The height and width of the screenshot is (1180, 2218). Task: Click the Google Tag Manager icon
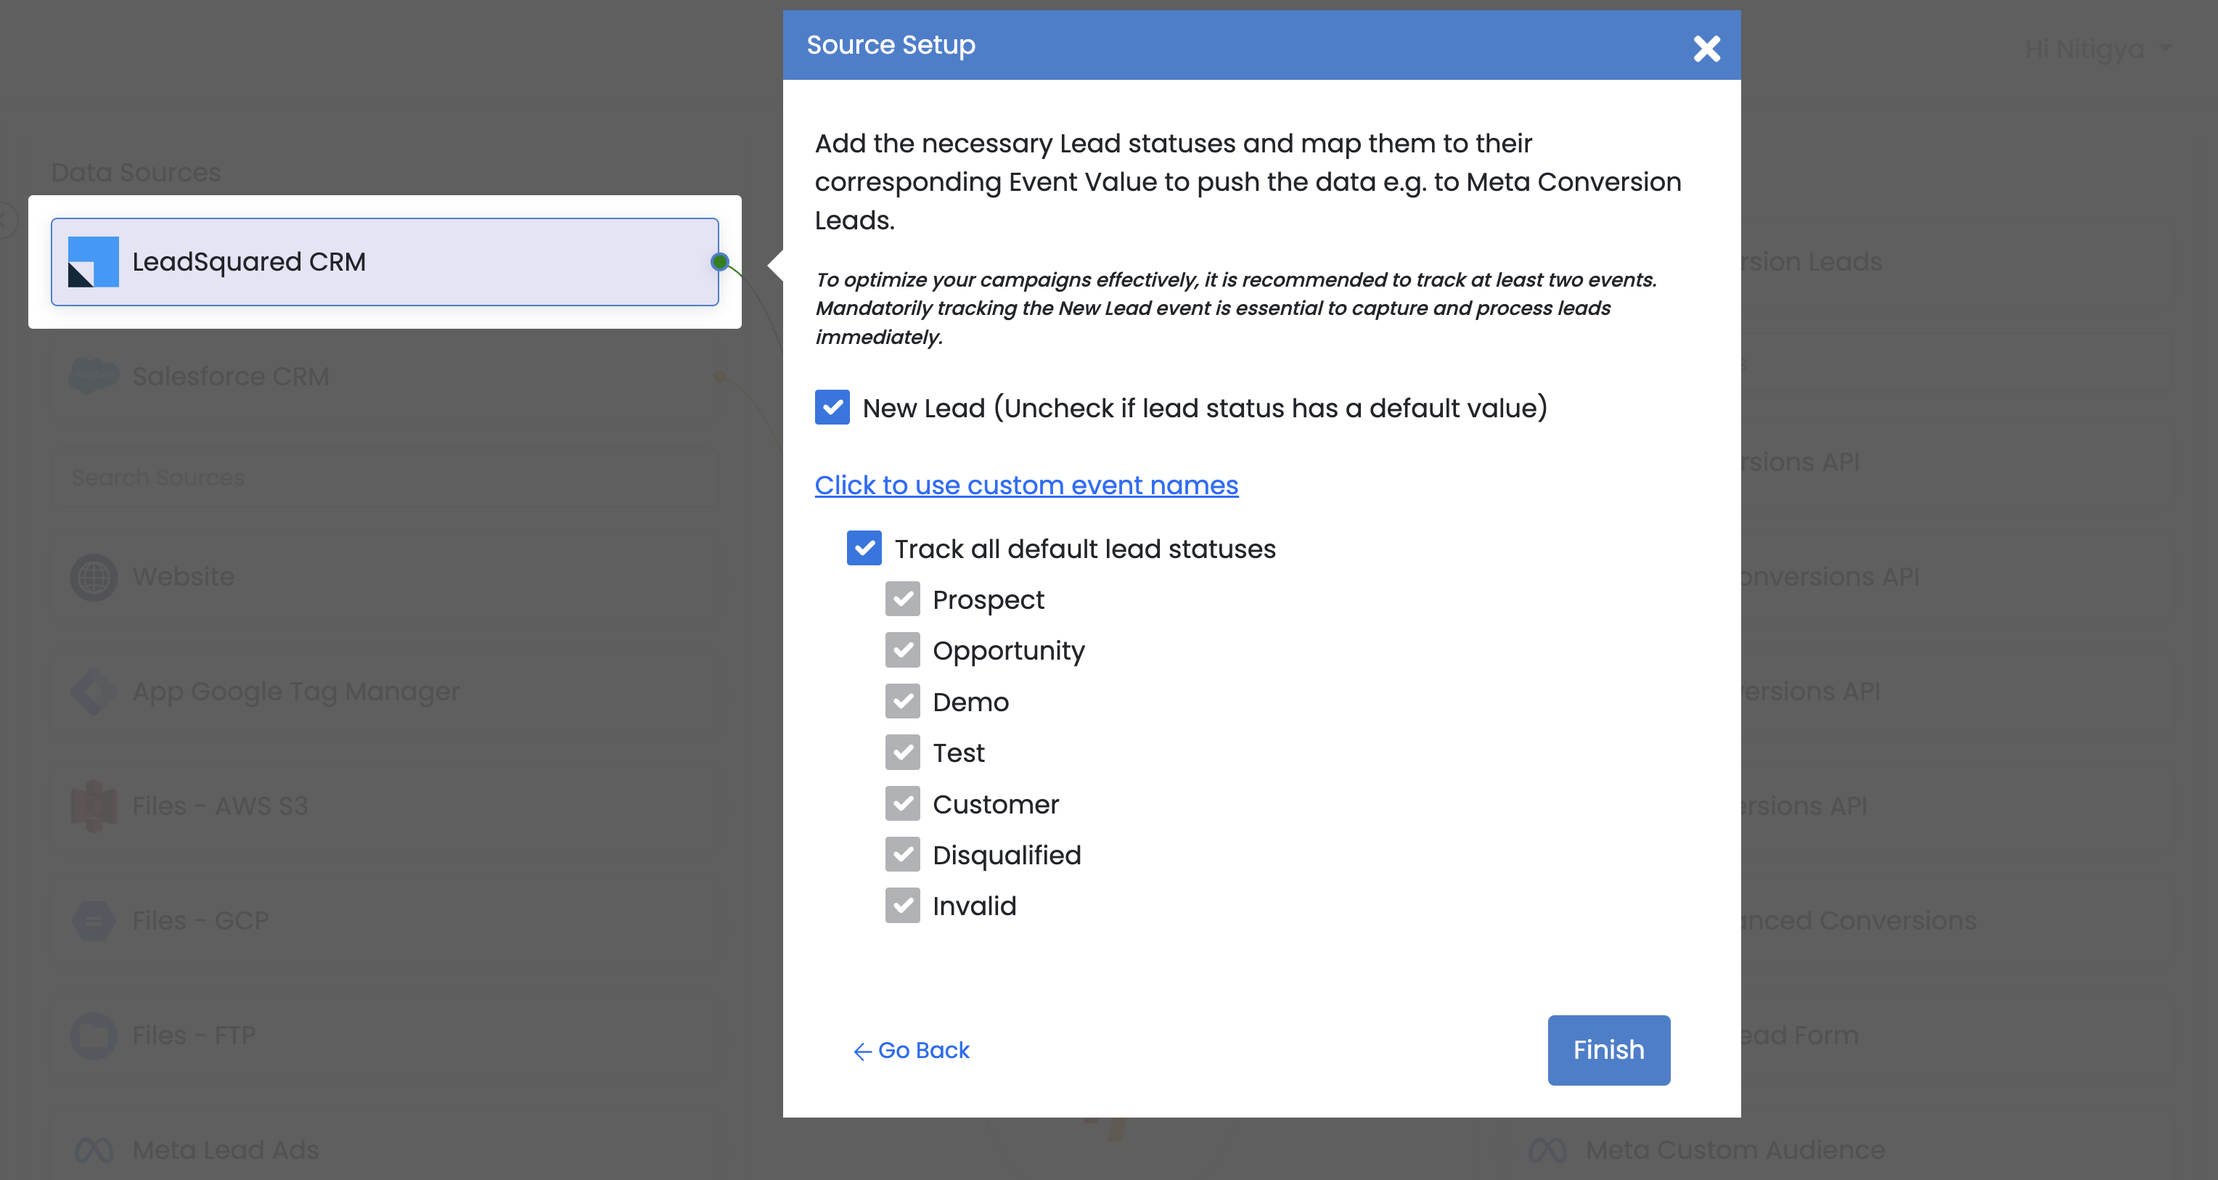coord(93,691)
